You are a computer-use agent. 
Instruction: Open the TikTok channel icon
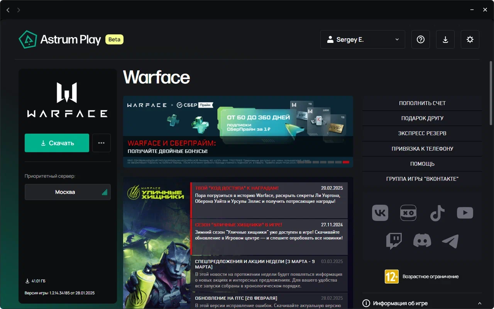pyautogui.click(x=437, y=213)
